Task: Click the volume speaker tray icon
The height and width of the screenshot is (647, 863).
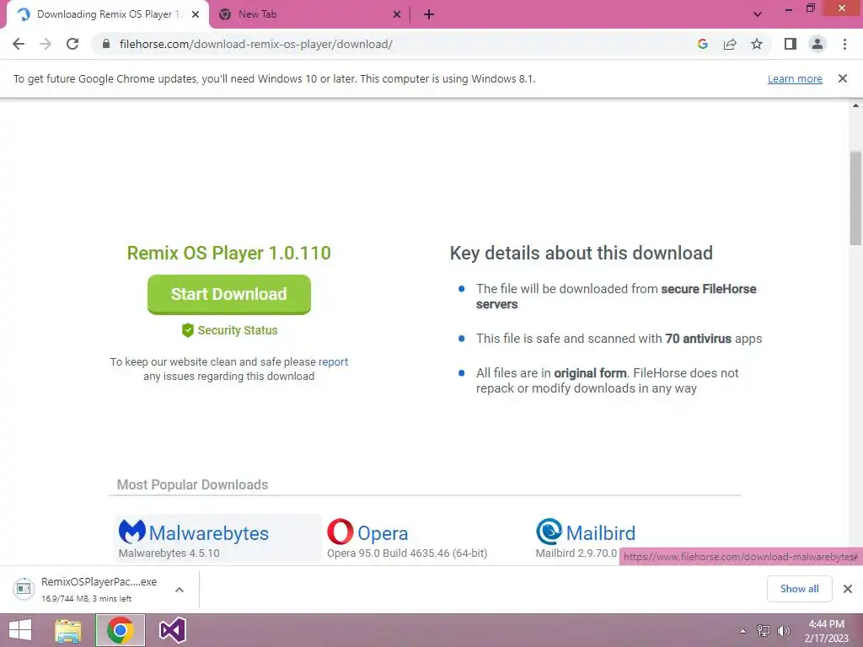Action: [x=783, y=630]
